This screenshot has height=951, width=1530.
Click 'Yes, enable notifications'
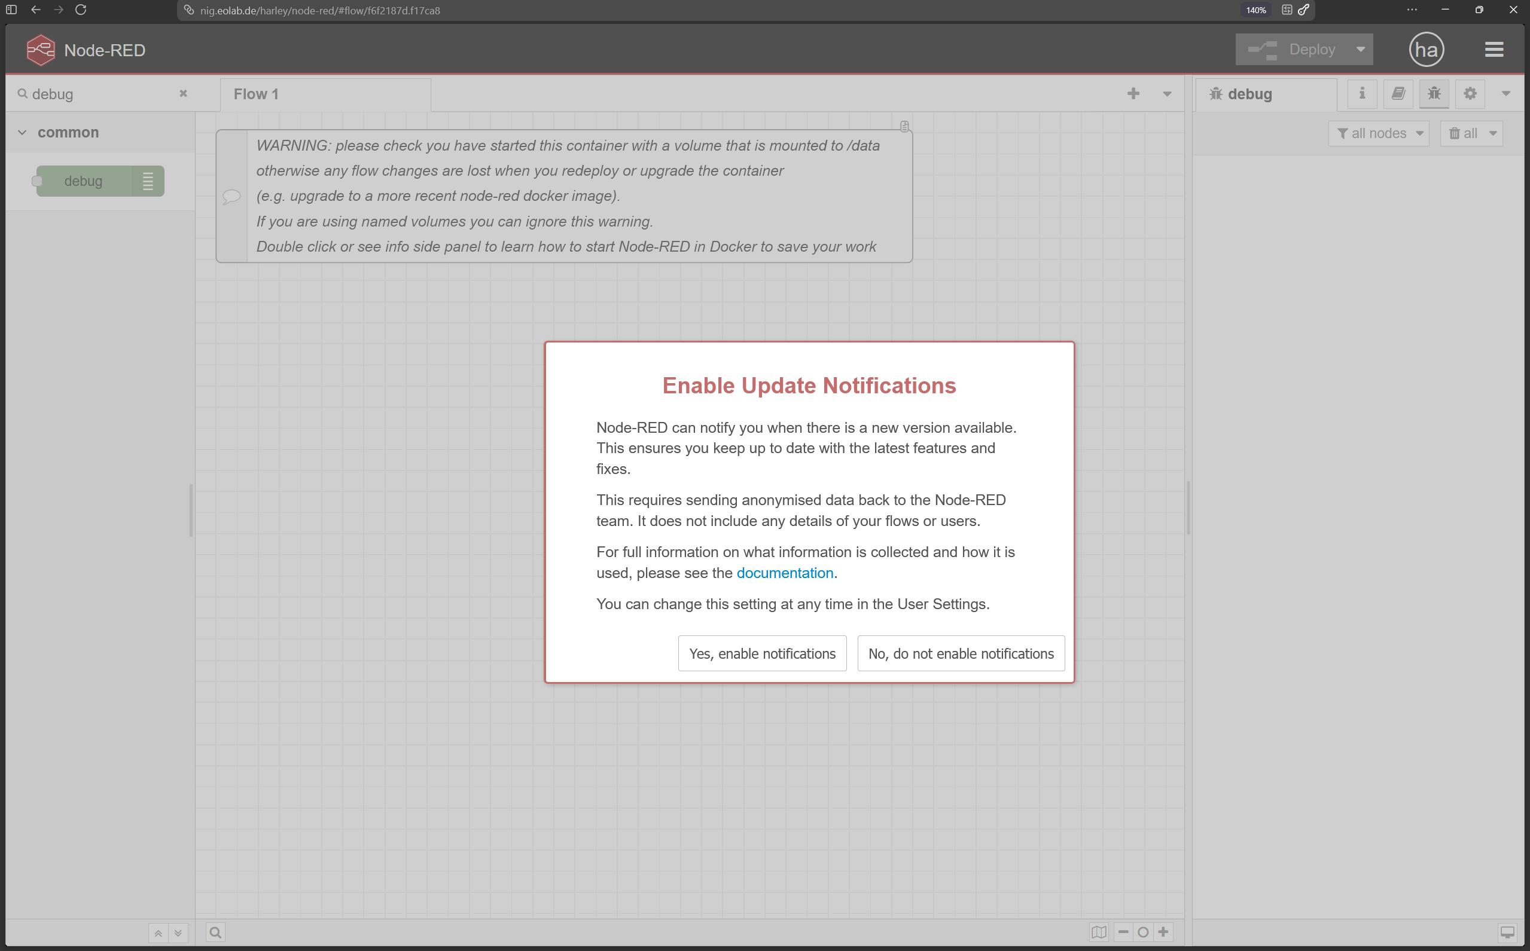pyautogui.click(x=762, y=653)
